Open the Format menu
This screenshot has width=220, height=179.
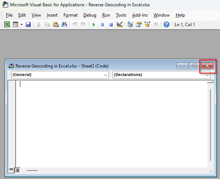tap(71, 15)
